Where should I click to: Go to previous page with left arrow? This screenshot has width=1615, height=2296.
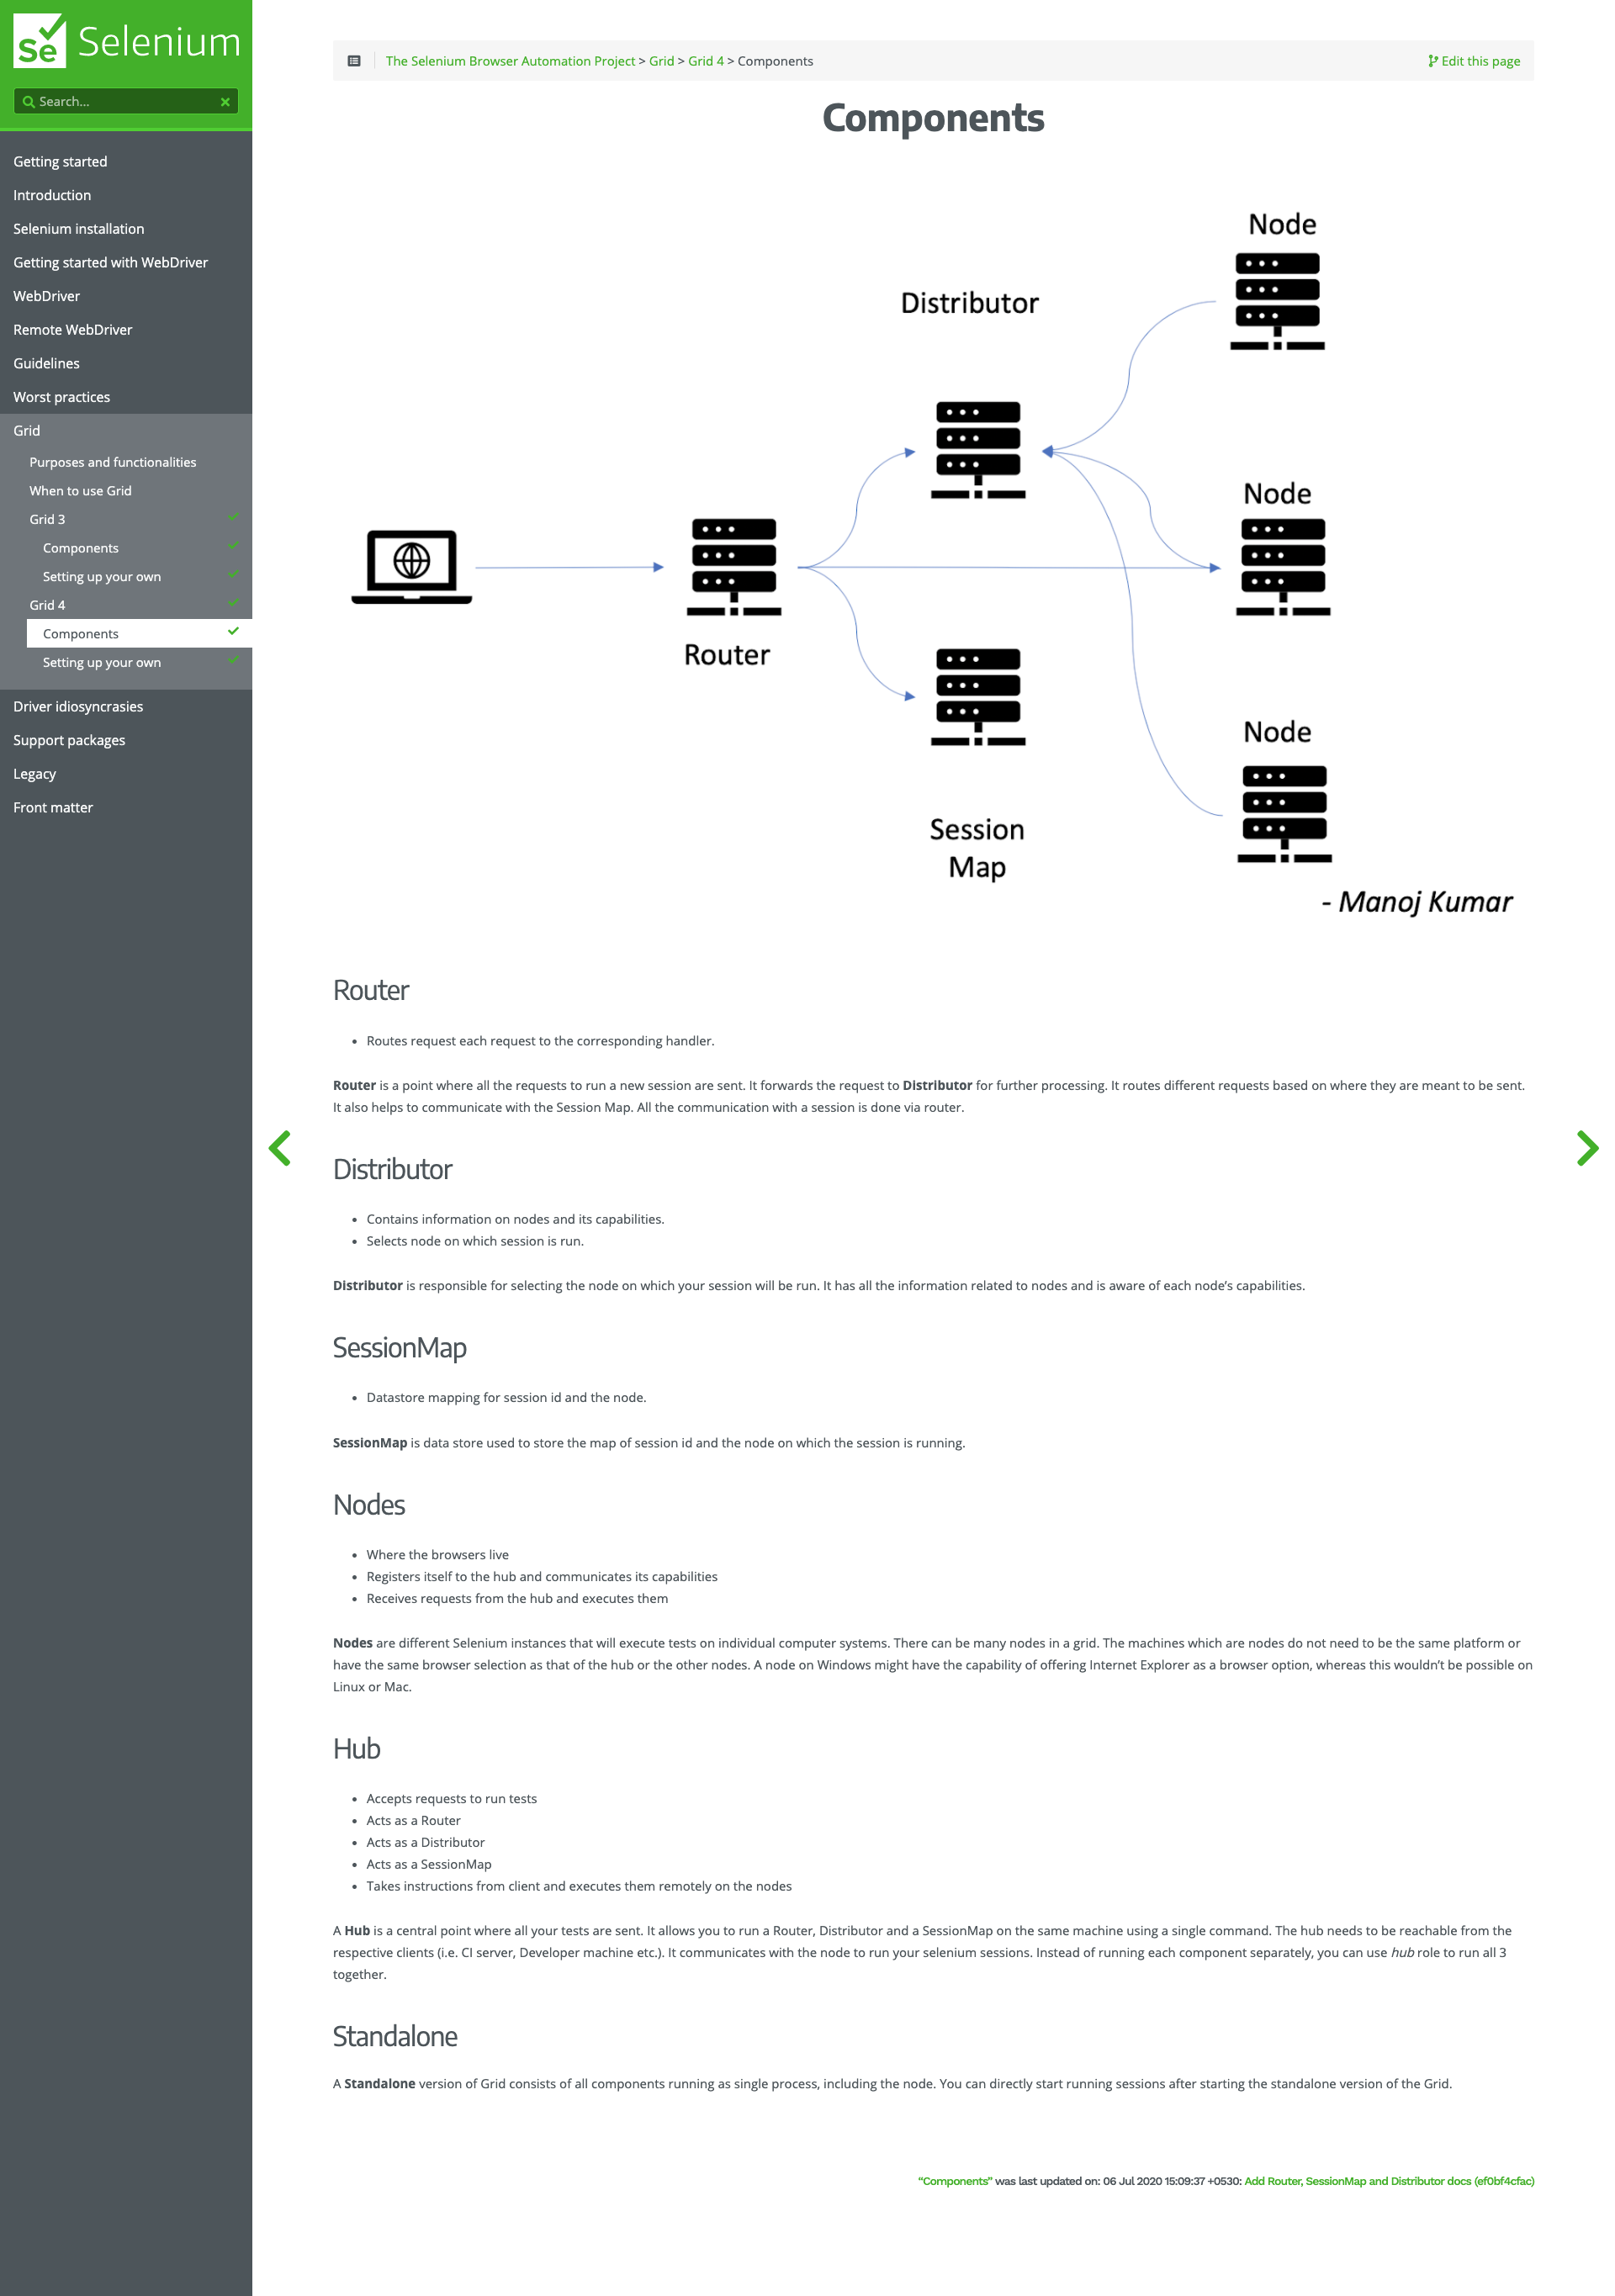click(280, 1148)
